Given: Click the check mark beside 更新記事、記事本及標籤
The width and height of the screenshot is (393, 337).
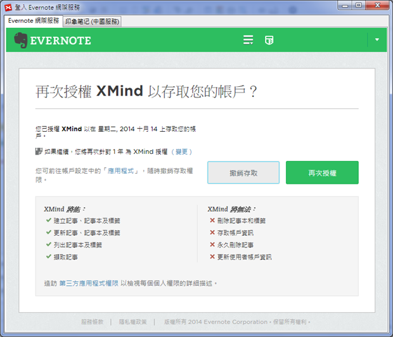Looking at the screenshot, I should point(49,232).
